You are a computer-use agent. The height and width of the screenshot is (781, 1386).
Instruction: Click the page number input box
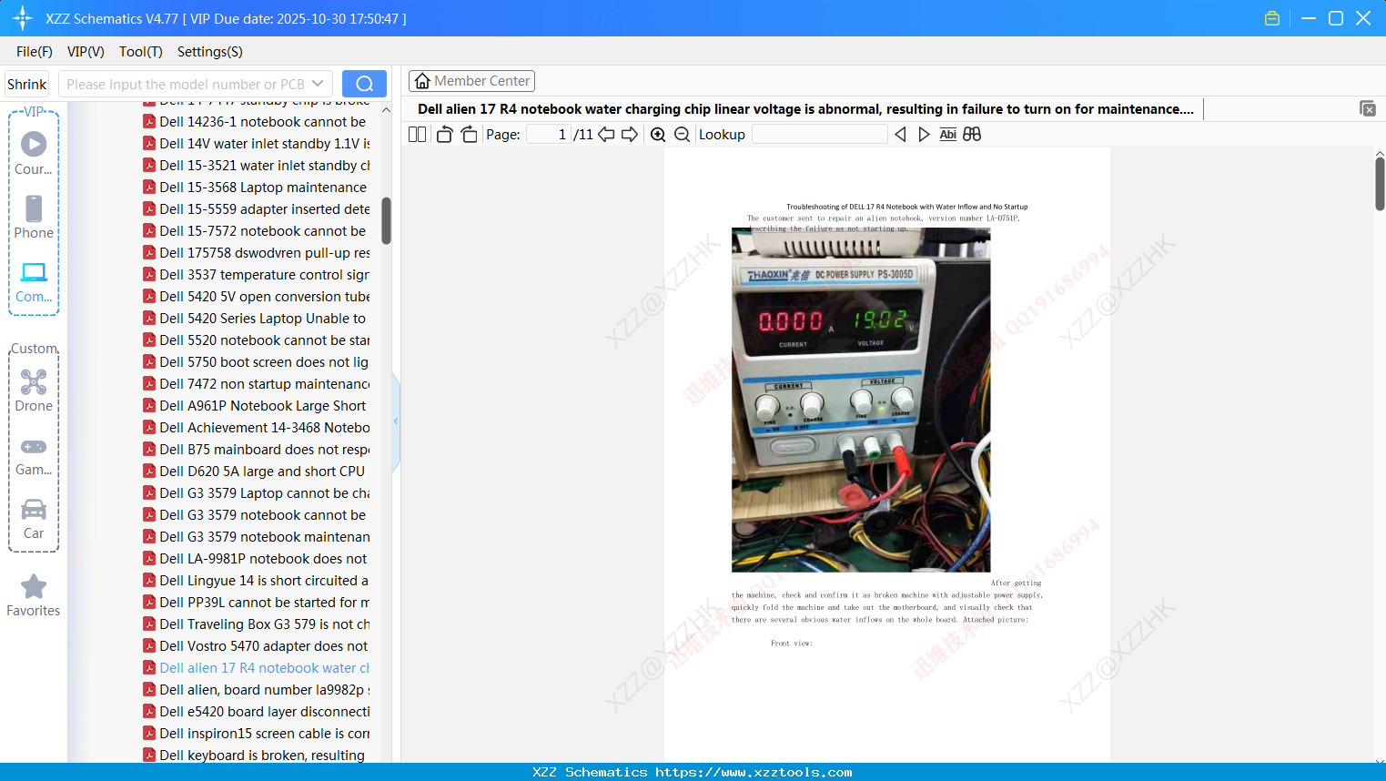[x=549, y=135]
